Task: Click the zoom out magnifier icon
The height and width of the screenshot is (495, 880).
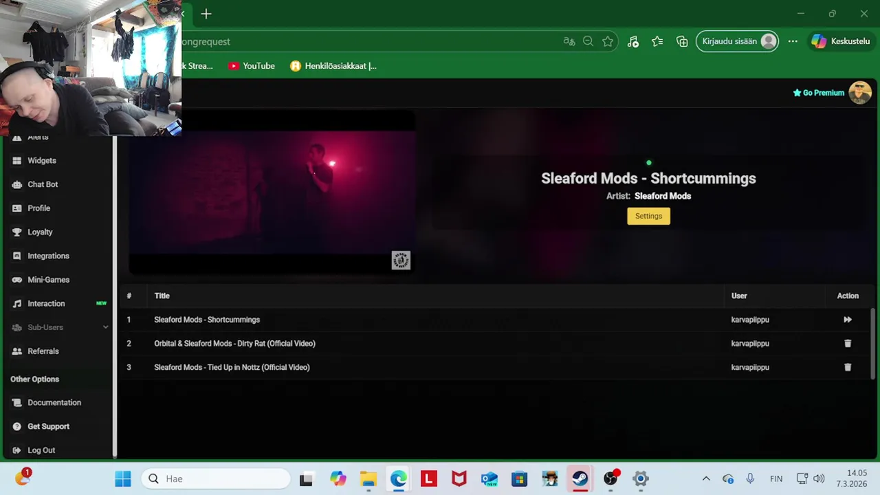Action: click(x=588, y=41)
